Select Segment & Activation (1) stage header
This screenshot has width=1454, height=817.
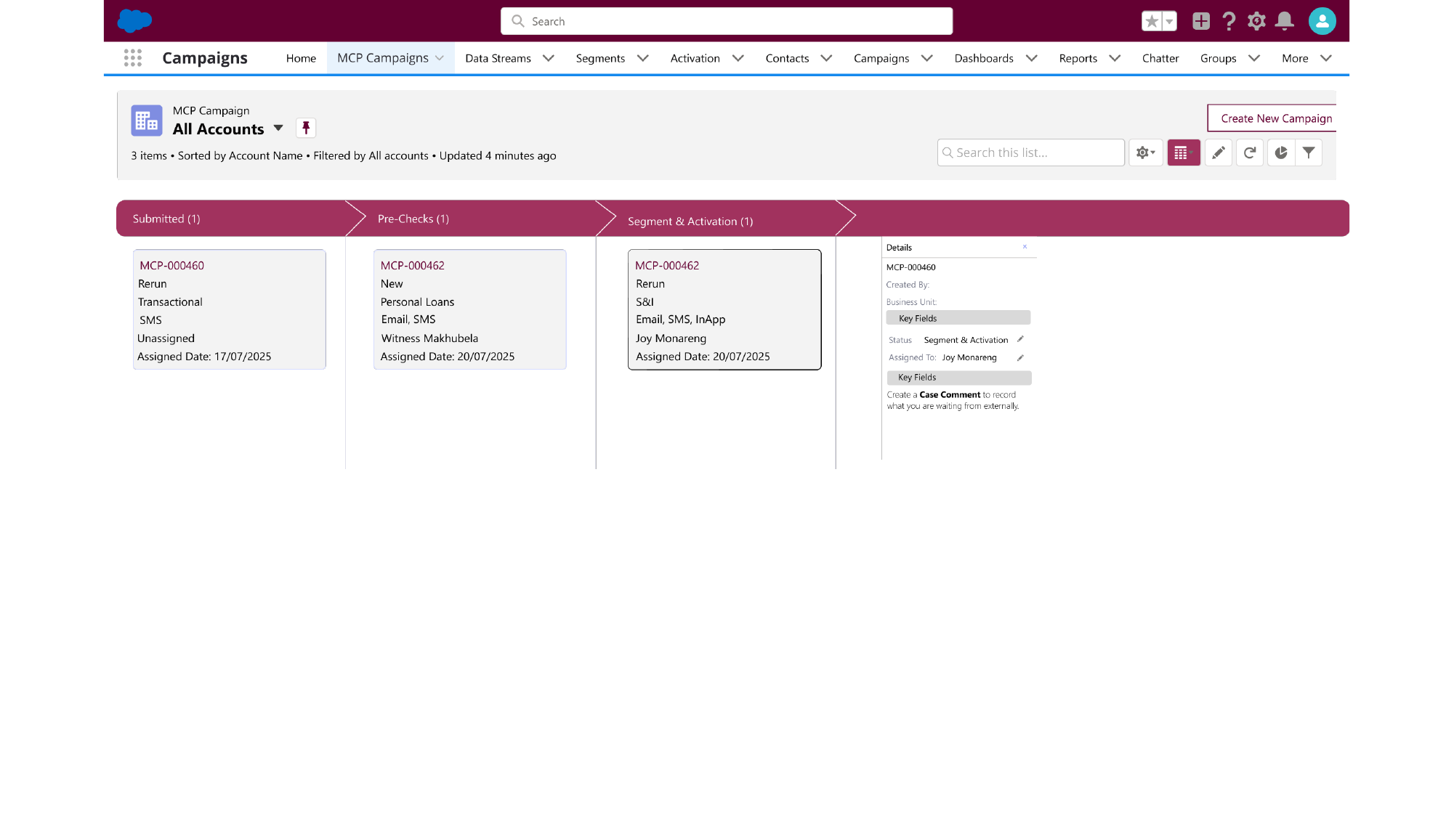pos(690,221)
